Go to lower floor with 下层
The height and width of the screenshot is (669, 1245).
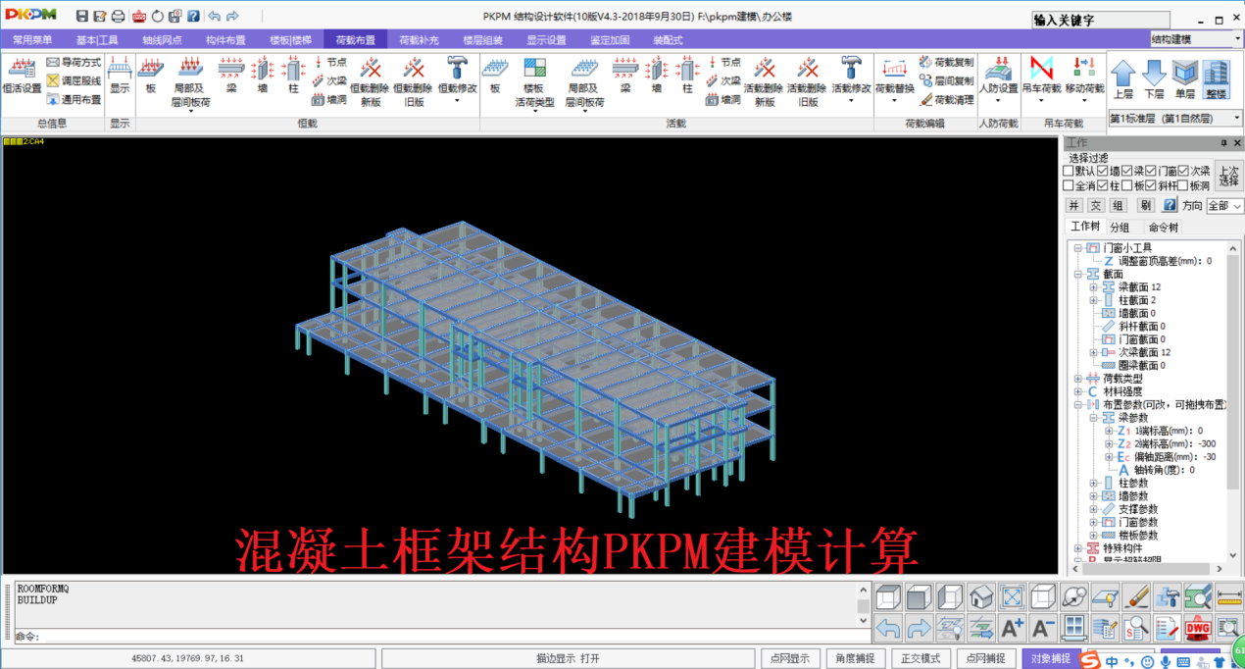1154,79
